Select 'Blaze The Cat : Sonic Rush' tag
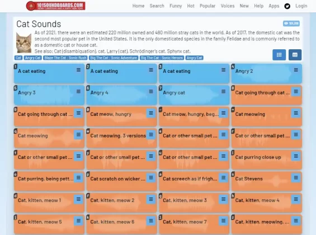Screen dimensions: 316x235 (x=65, y=58)
